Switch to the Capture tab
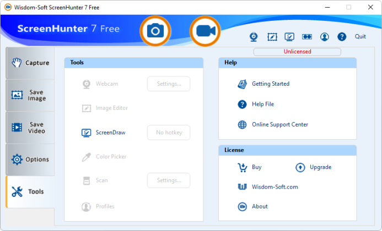 30,63
